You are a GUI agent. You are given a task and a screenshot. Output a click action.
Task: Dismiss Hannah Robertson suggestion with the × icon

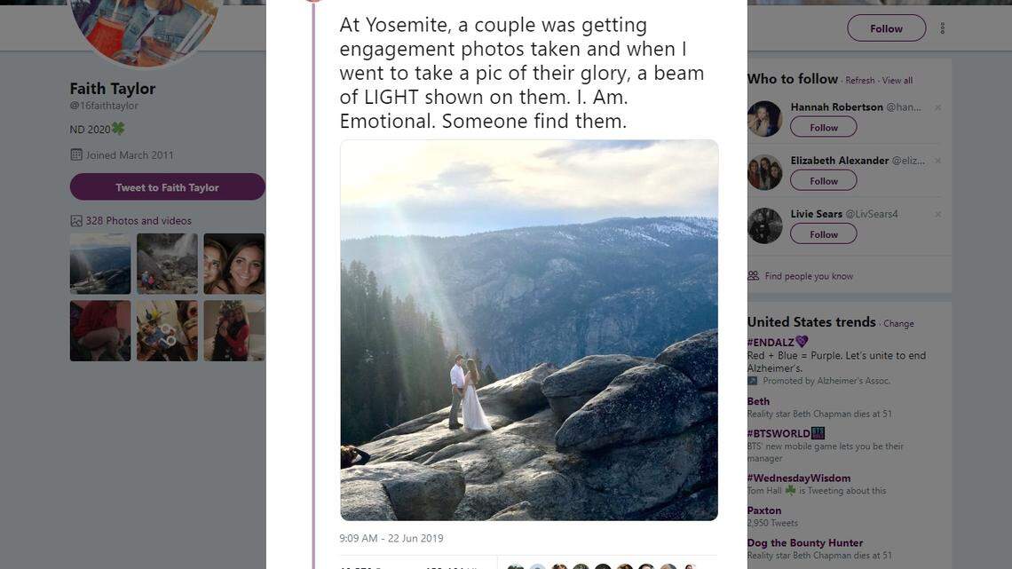click(x=937, y=107)
